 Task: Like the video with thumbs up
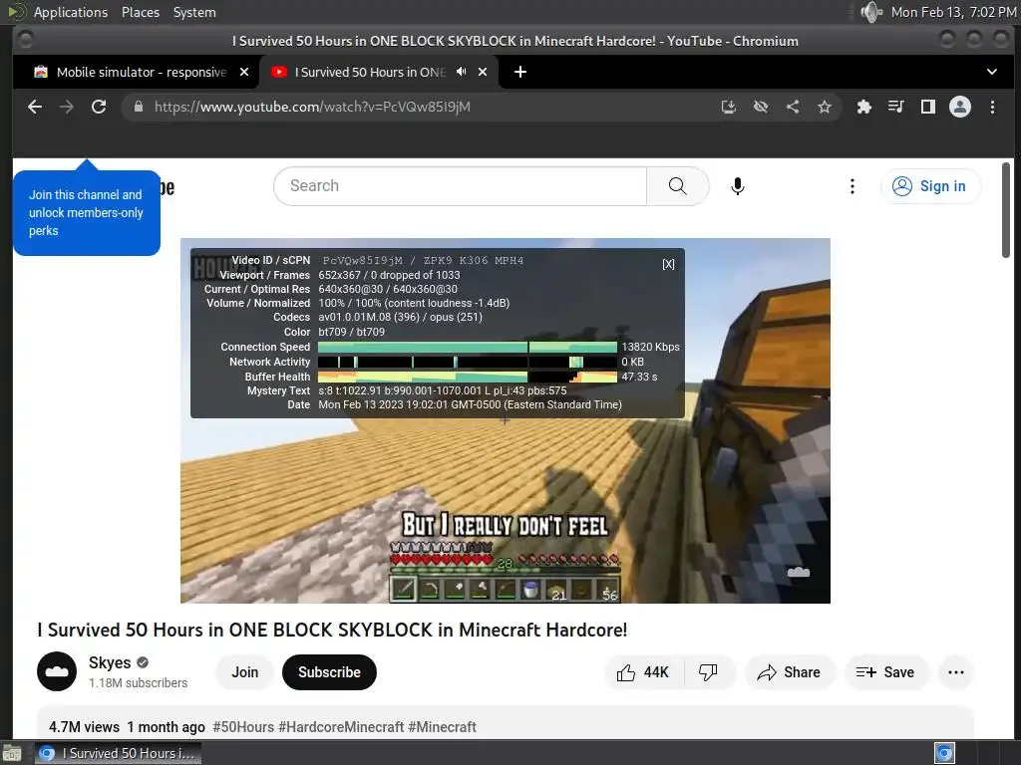pos(644,672)
